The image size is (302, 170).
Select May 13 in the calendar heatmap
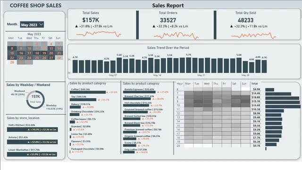pos(51,48)
